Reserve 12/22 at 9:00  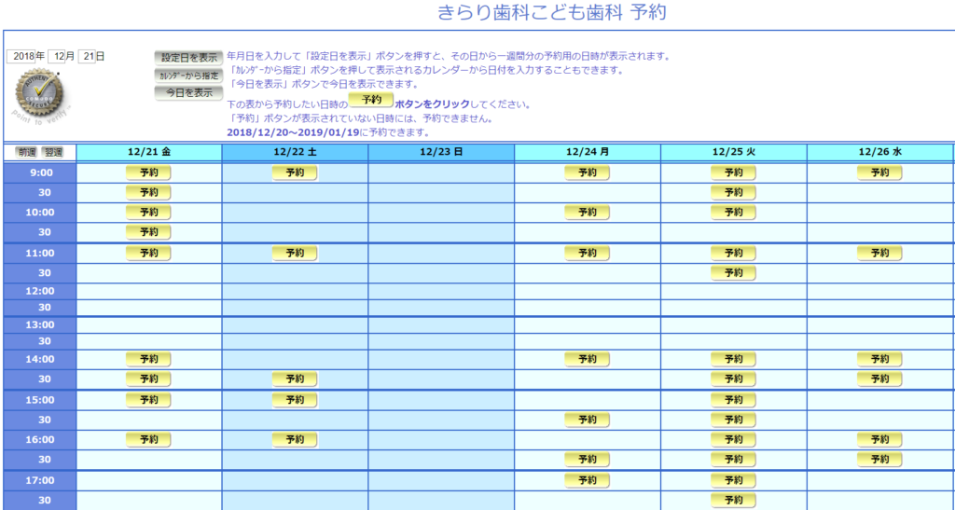tap(295, 172)
